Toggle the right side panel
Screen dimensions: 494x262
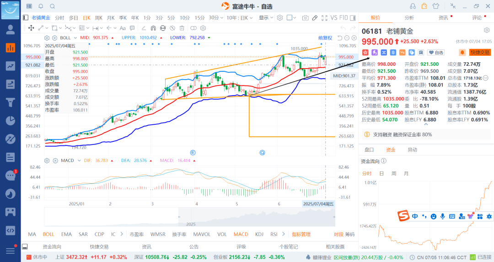(x=353, y=18)
